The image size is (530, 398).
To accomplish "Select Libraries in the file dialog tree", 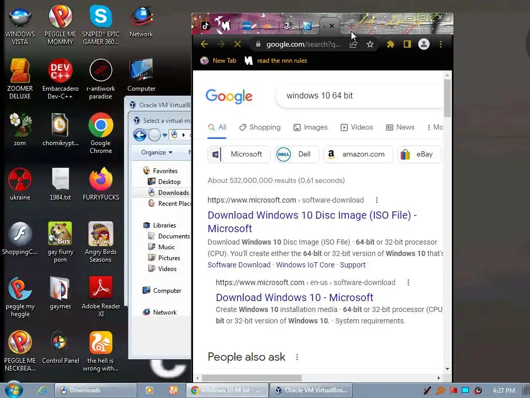I will pos(159,225).
